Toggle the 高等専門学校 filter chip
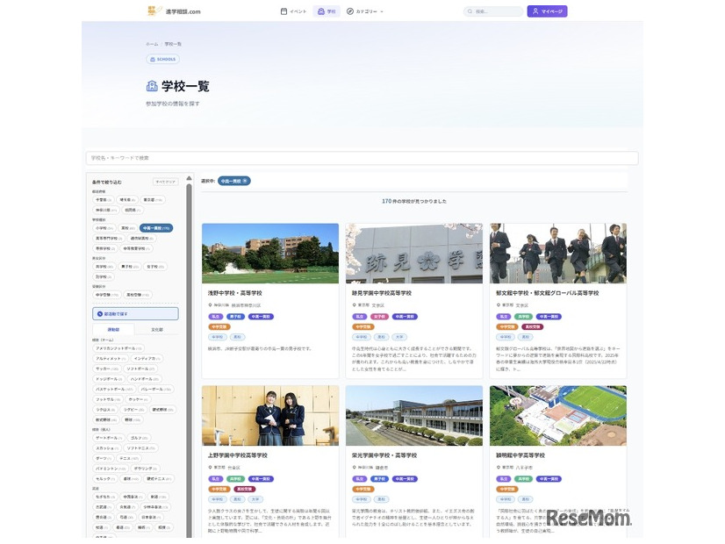The width and height of the screenshot is (725, 544). coord(109,238)
